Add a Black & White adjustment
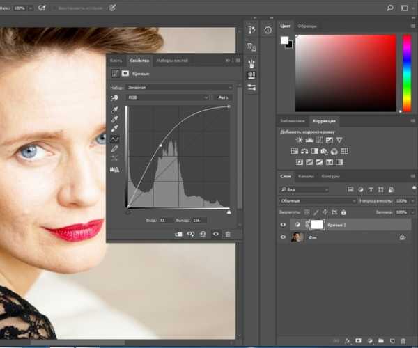Viewport: 418px width, 348px height. coord(315,151)
